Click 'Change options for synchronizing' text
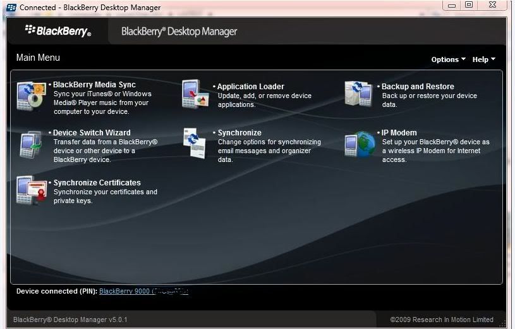This screenshot has width=515, height=329. tap(269, 142)
